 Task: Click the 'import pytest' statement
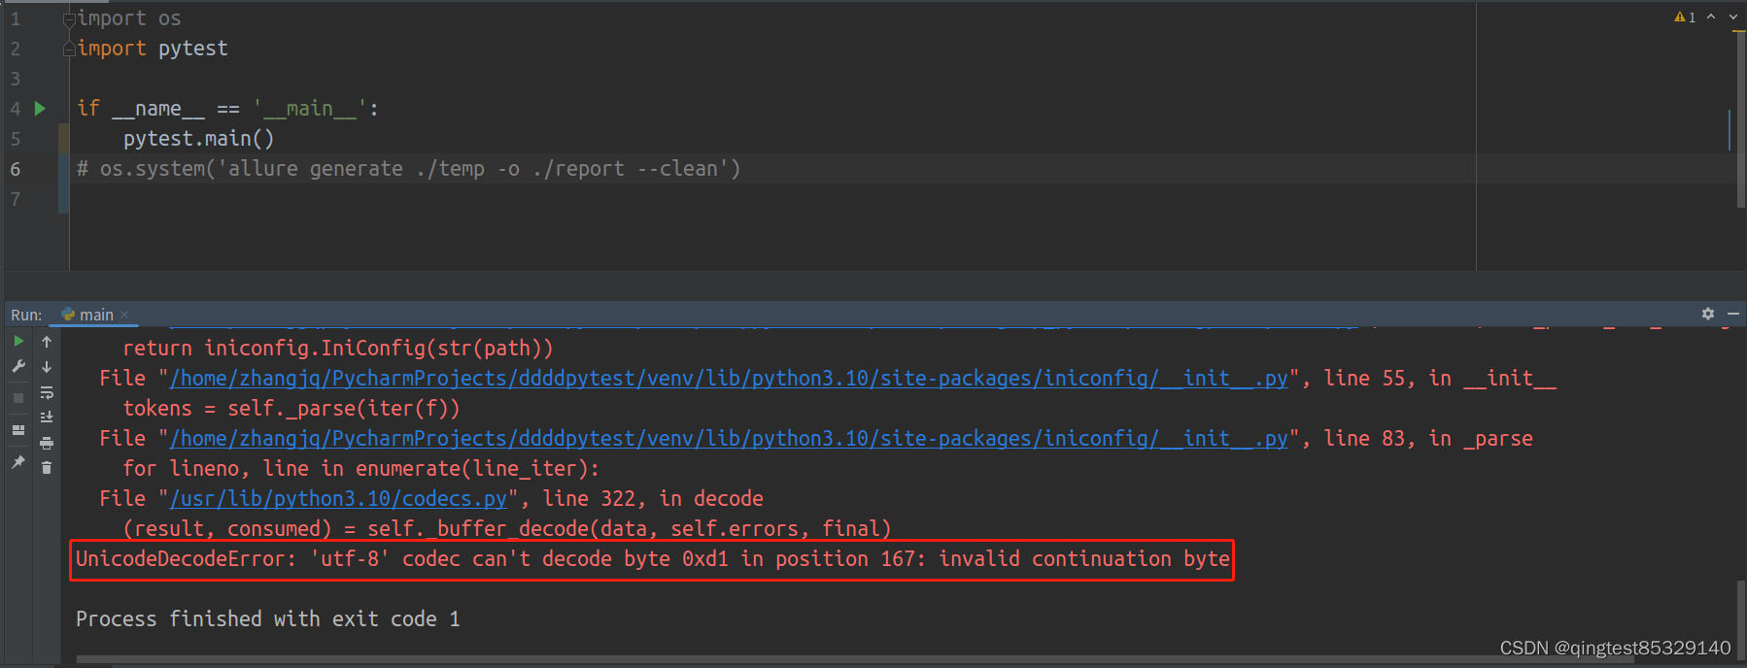[153, 49]
